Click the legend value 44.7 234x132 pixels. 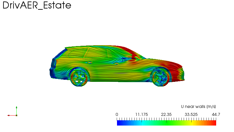(x=216, y=114)
